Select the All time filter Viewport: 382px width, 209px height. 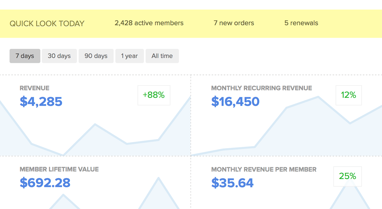point(162,56)
